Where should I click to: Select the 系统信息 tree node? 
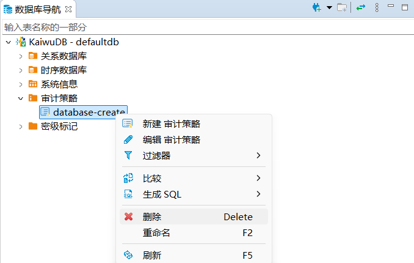click(59, 84)
